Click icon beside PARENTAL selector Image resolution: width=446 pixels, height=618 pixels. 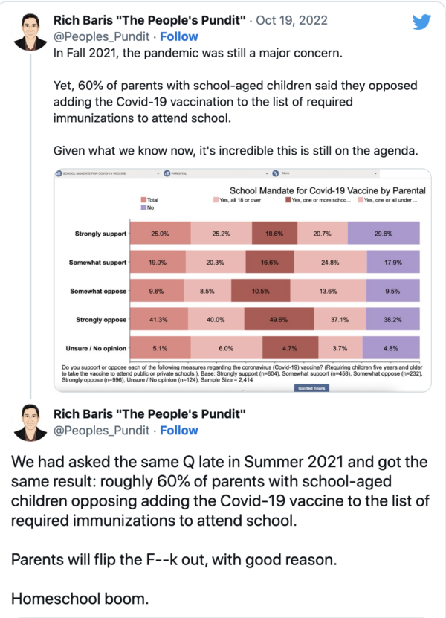[x=167, y=173]
